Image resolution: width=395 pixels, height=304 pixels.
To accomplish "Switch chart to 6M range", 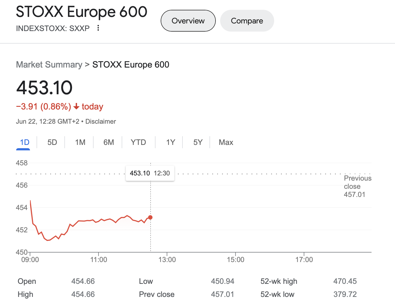I will click(109, 142).
